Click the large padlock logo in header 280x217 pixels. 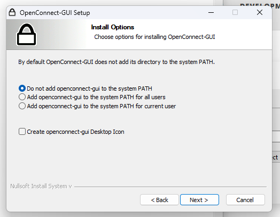coord(26,34)
